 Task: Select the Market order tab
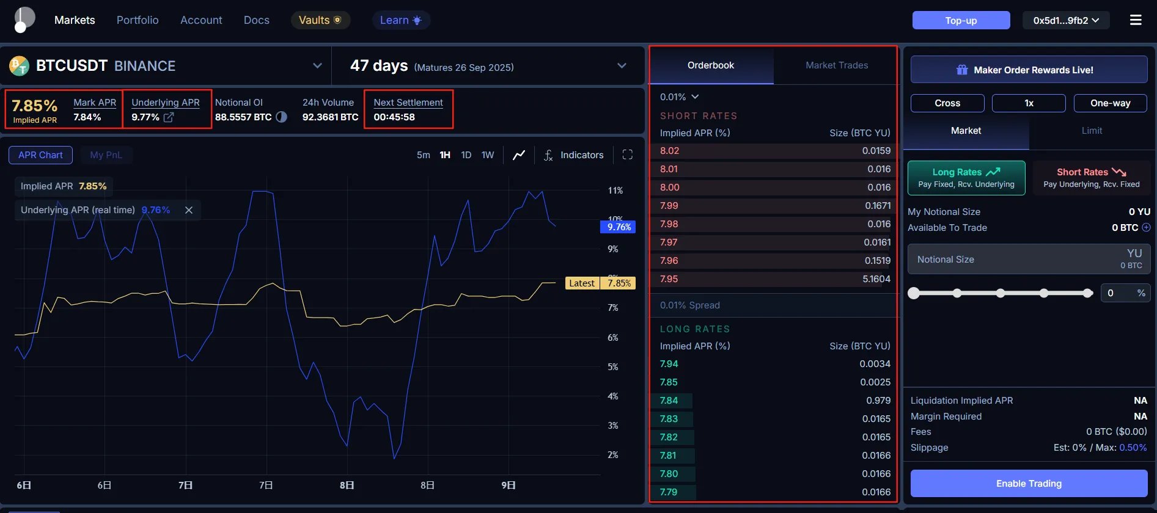pos(966,131)
